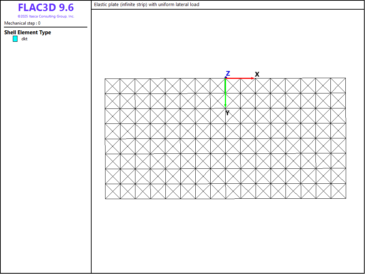Click the red X axis arrow
Image resolution: width=365 pixels, height=274 pixels.
tap(240, 78)
